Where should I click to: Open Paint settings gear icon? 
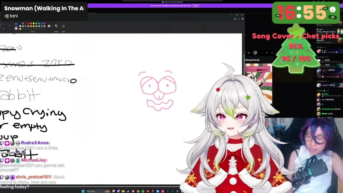(243, 19)
